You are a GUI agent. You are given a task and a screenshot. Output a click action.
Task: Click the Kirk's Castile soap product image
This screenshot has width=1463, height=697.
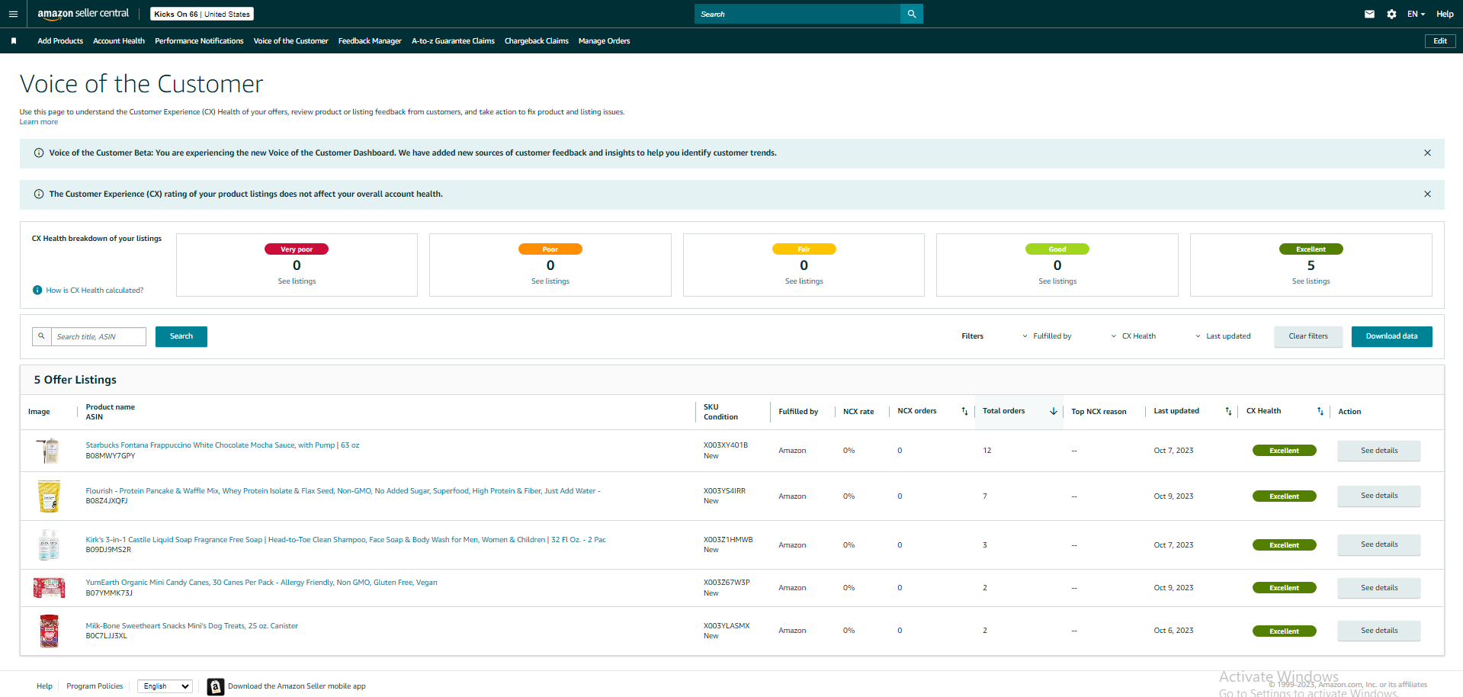(49, 545)
